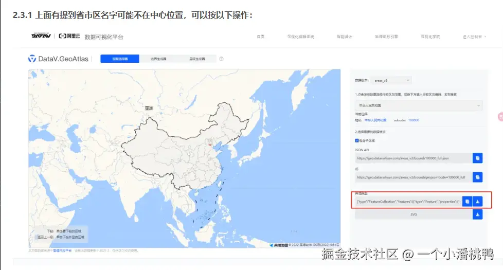Open 可视化学院 in top navigation
Image resolution: width=503 pixels, height=270 pixels.
pos(430,37)
